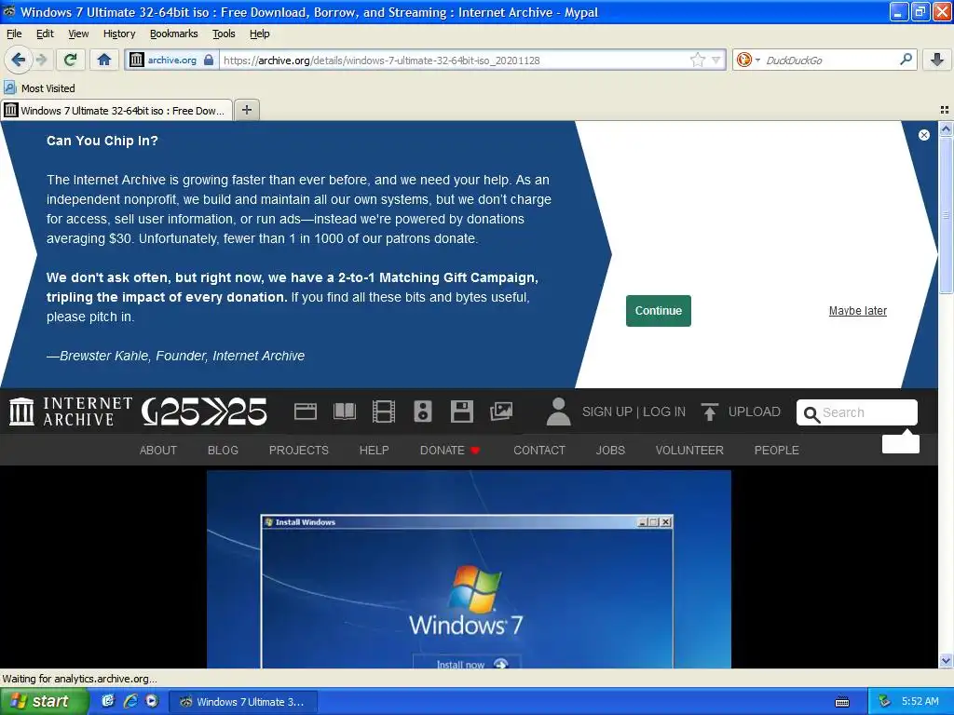Bookmark this page with the star

(x=697, y=60)
